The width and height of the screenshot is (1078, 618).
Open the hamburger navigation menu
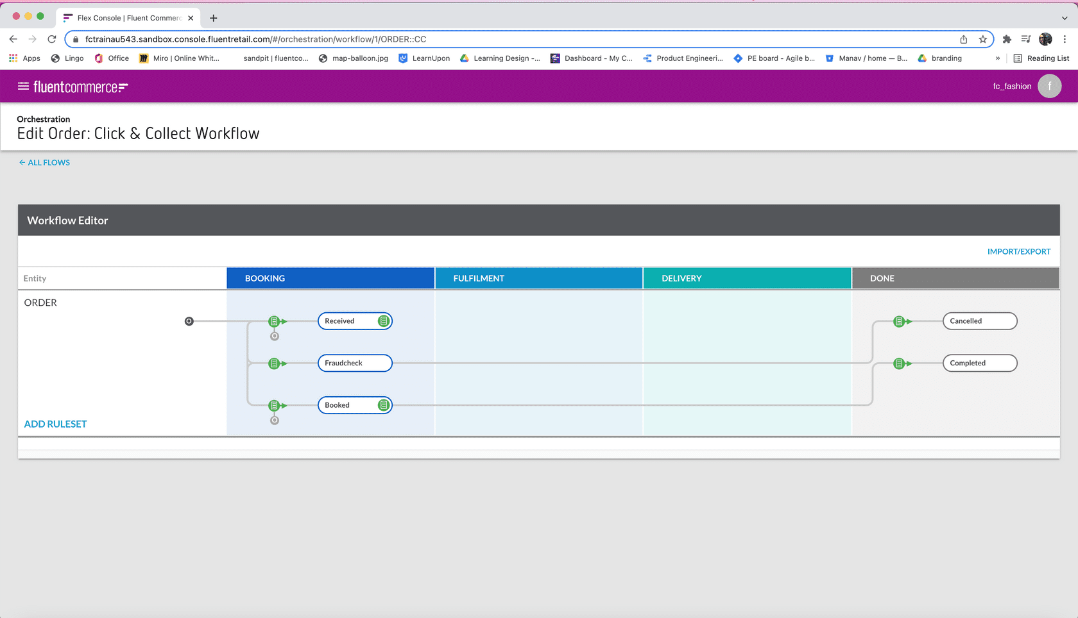(23, 86)
